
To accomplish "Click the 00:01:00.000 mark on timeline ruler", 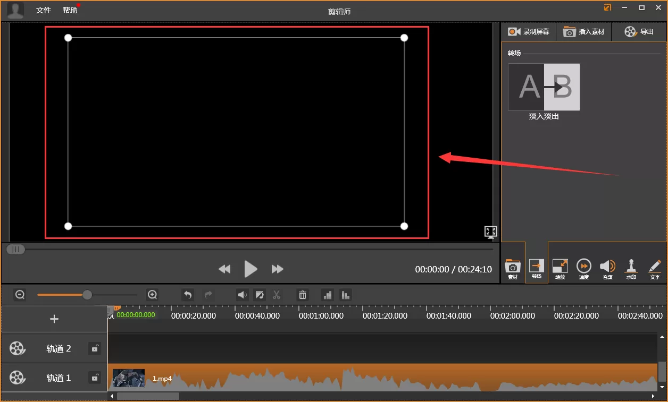I will (321, 315).
